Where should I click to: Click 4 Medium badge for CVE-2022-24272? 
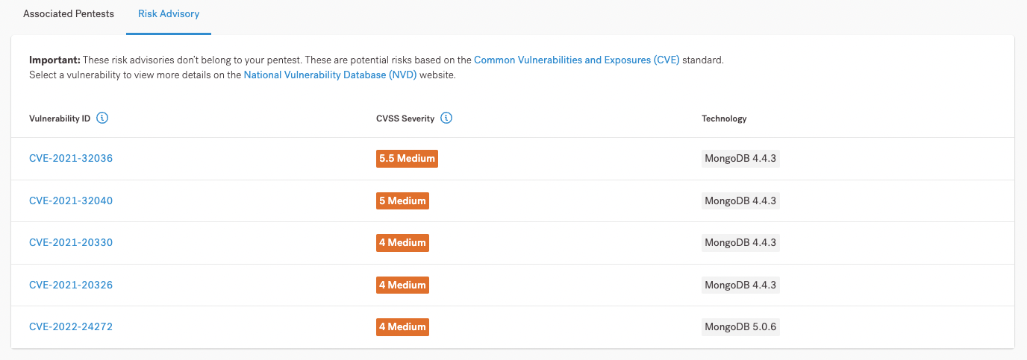(403, 326)
